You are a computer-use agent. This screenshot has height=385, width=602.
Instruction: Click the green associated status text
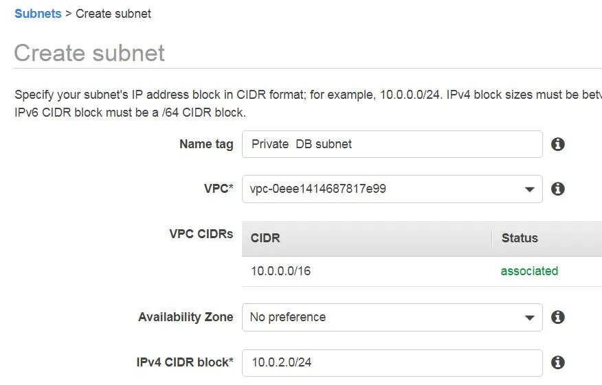click(529, 271)
